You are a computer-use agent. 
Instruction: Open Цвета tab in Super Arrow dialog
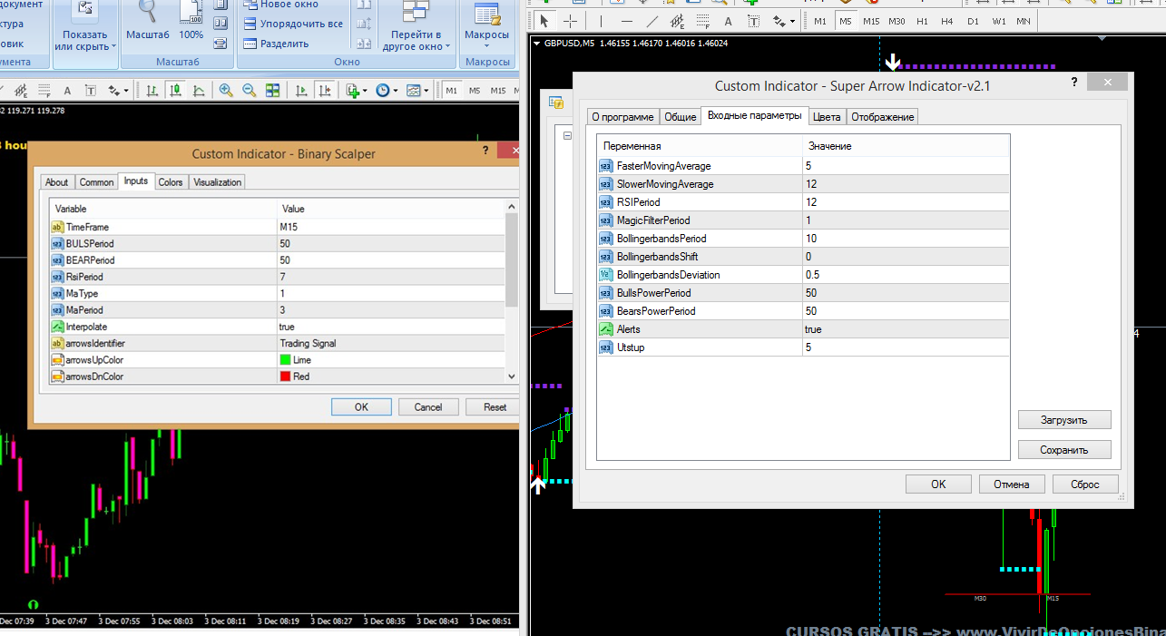tap(827, 117)
